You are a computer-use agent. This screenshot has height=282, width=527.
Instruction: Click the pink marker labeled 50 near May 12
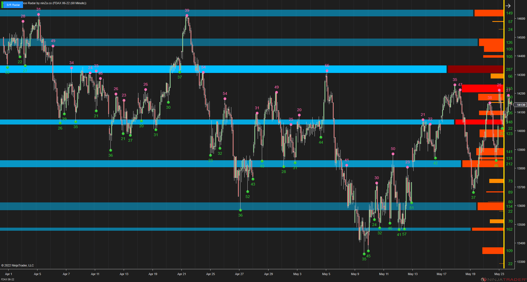(393, 153)
